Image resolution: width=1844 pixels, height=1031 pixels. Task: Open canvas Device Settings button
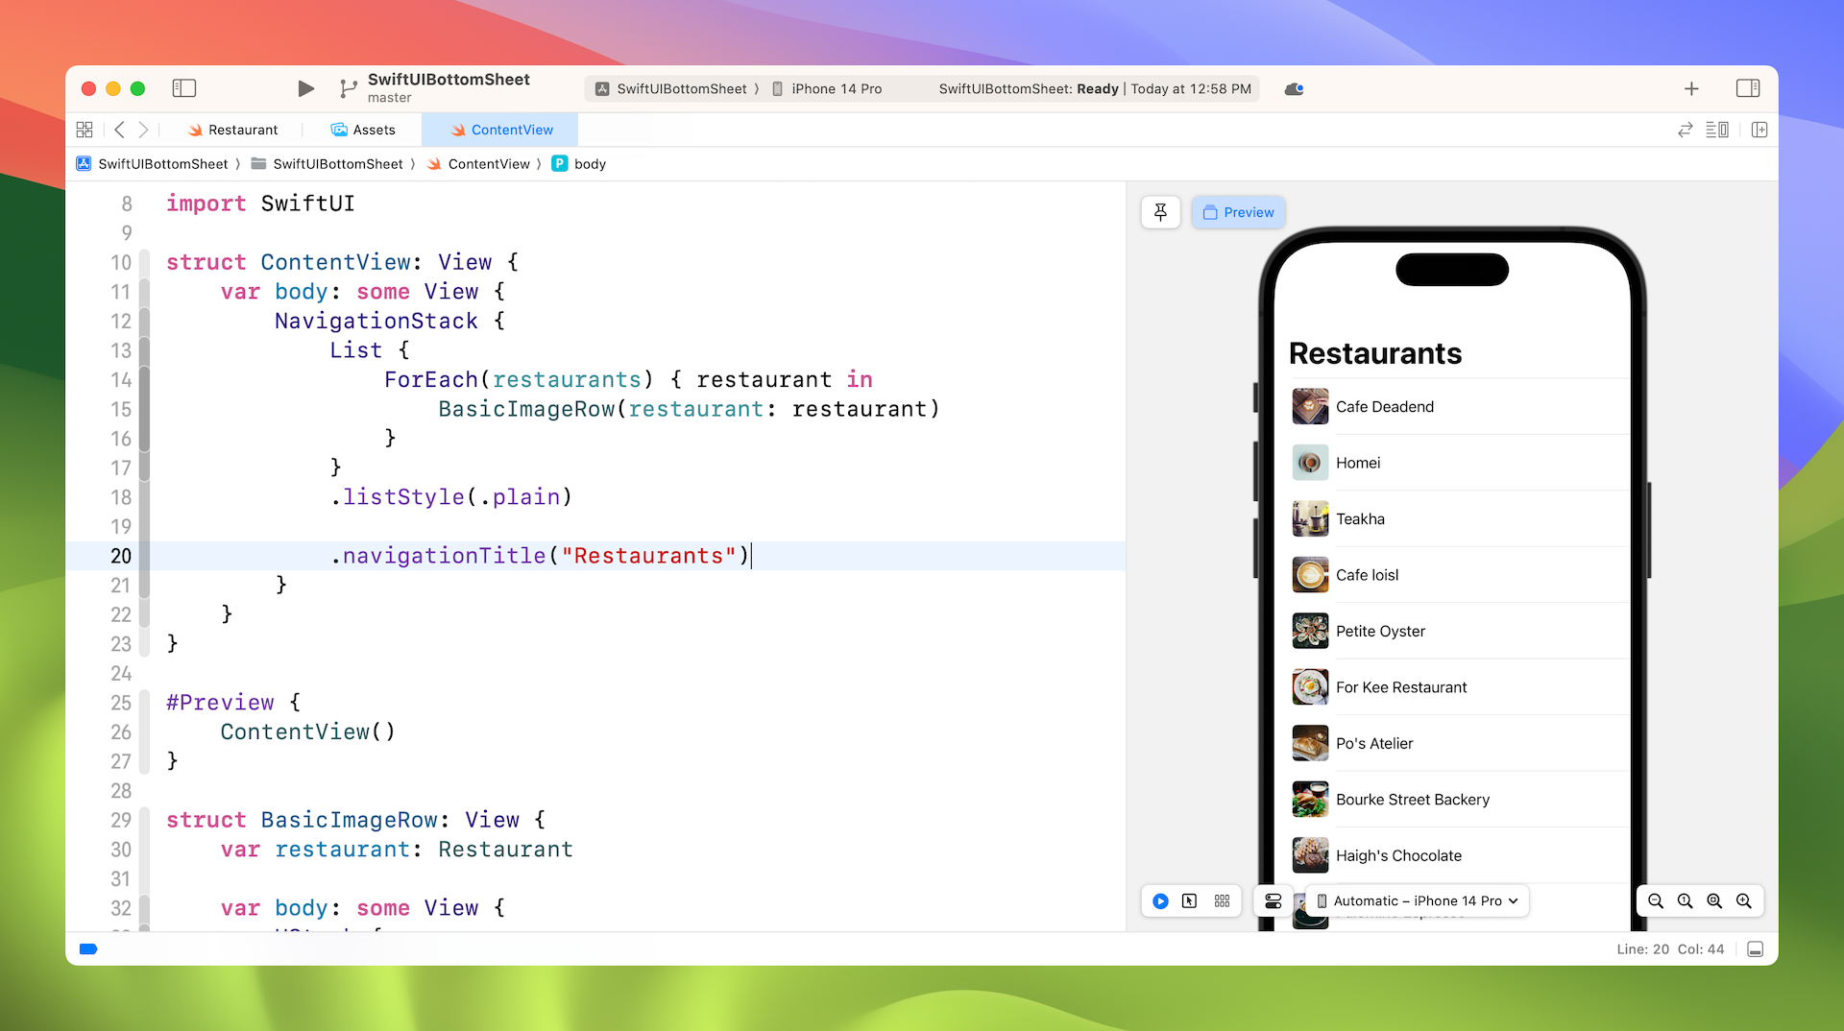[x=1273, y=901]
